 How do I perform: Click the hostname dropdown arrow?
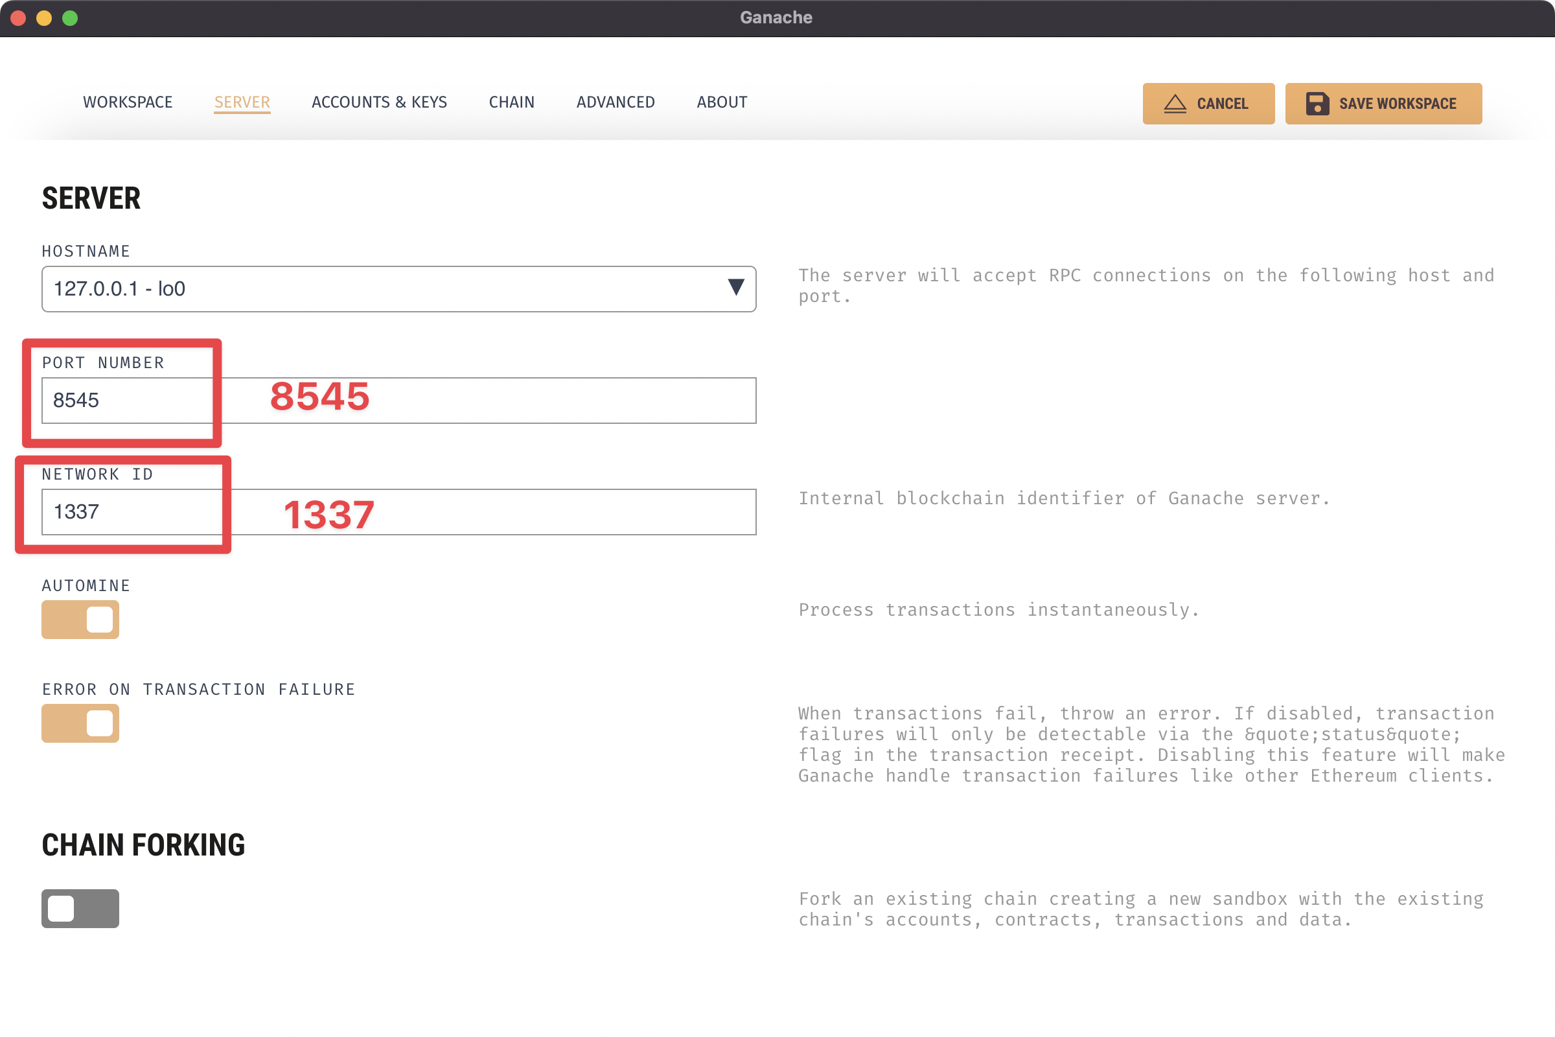pos(736,288)
